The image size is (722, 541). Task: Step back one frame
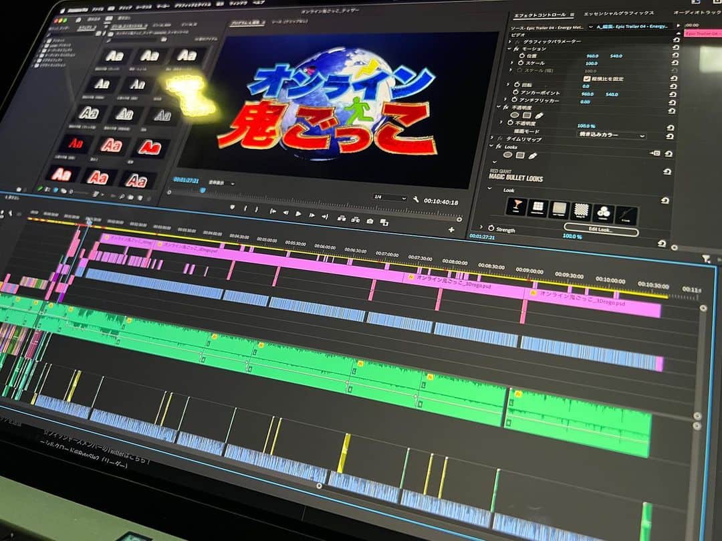[285, 212]
